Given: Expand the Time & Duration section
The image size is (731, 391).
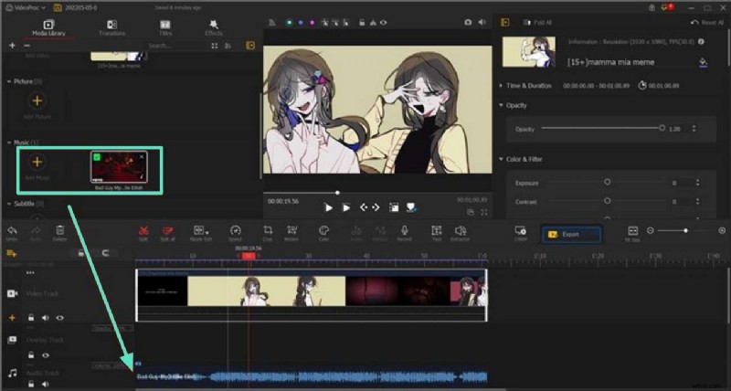Looking at the screenshot, I should (501, 85).
